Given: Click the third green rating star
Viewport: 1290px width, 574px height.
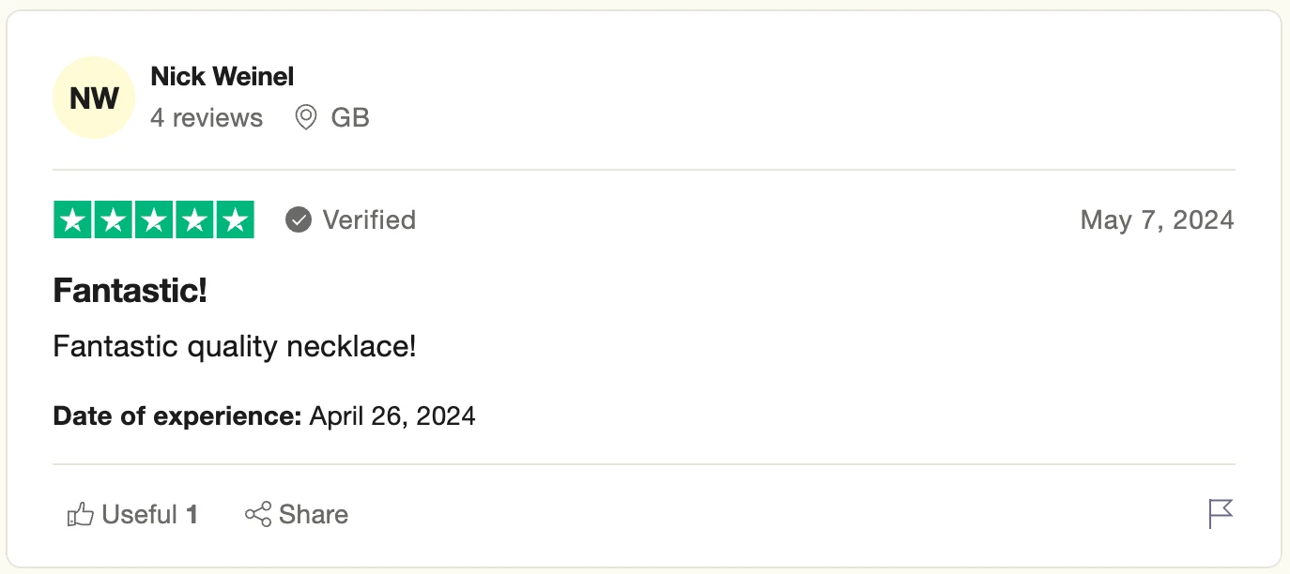Looking at the screenshot, I should [154, 220].
